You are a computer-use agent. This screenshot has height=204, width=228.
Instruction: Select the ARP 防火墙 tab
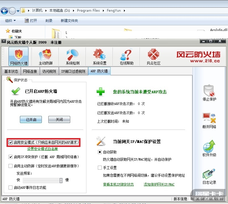[x=99, y=71]
